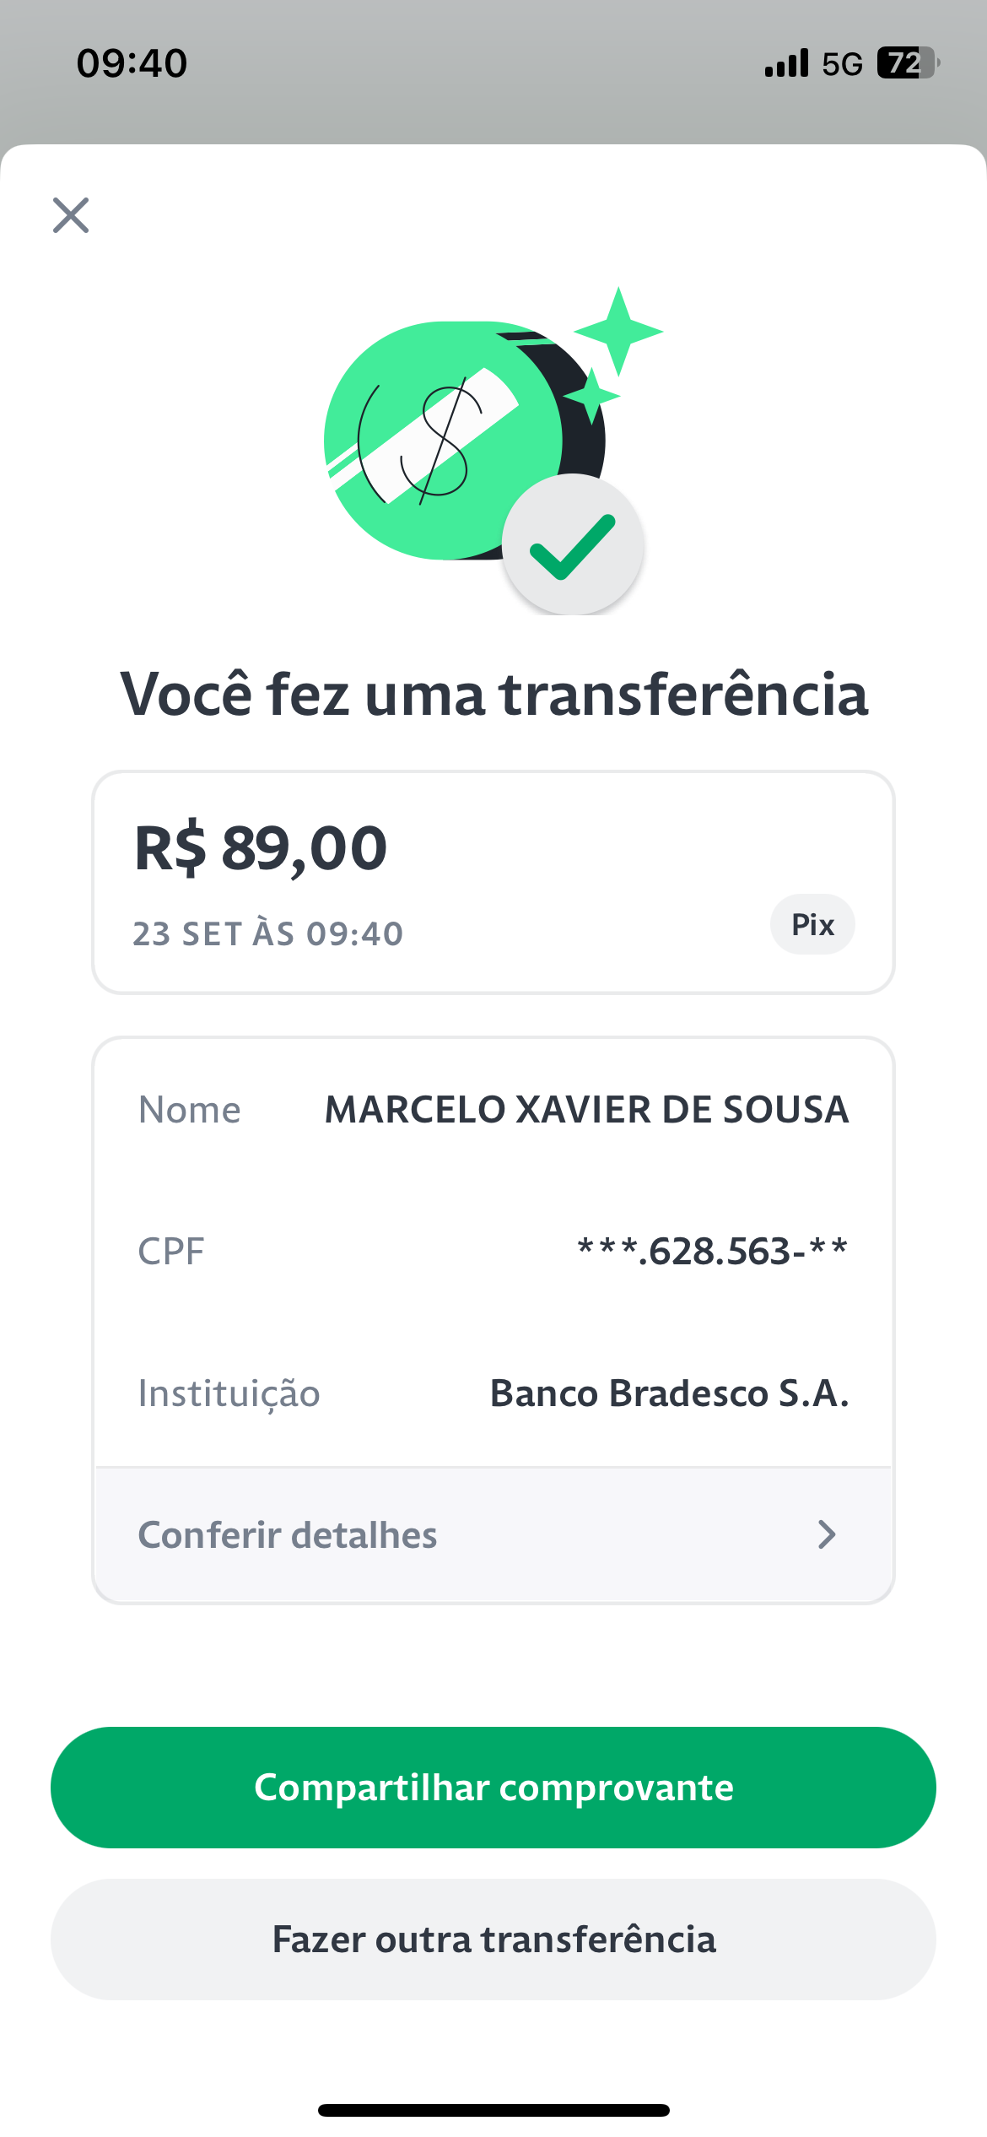Tap the masked CPF number
Screen dimensions: 987x2137
click(713, 1251)
